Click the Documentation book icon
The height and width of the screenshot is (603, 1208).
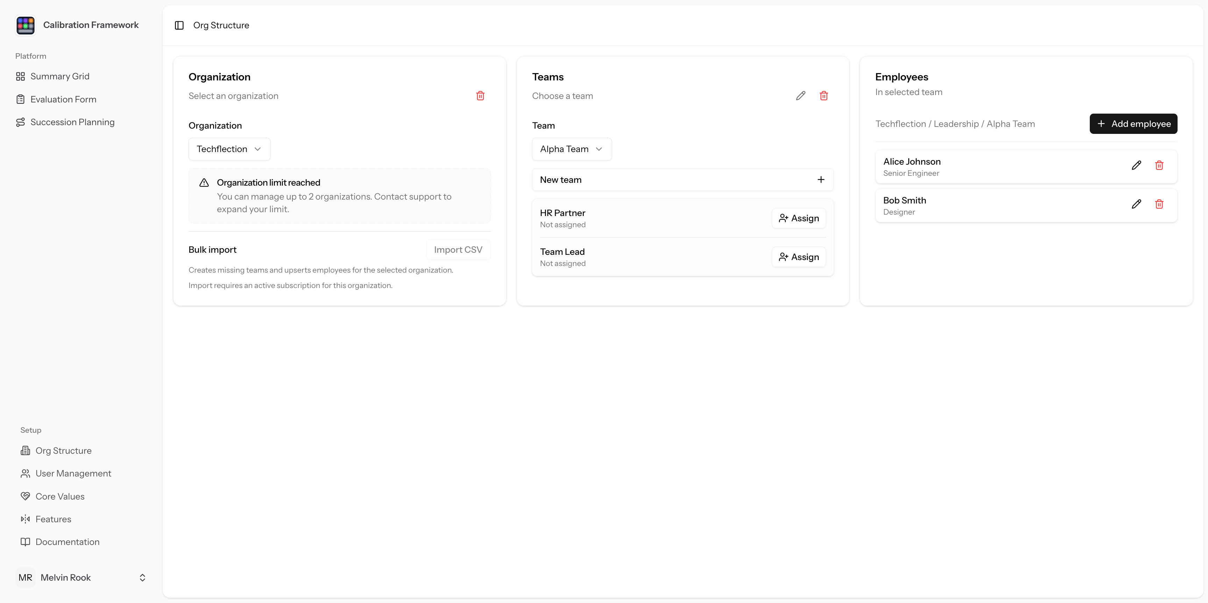pos(25,542)
